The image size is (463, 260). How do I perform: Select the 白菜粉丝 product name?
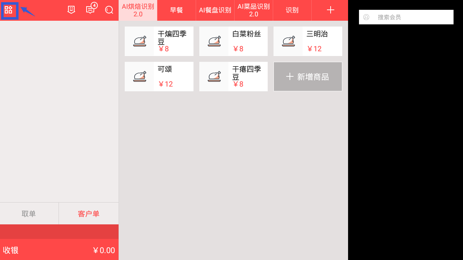click(247, 34)
